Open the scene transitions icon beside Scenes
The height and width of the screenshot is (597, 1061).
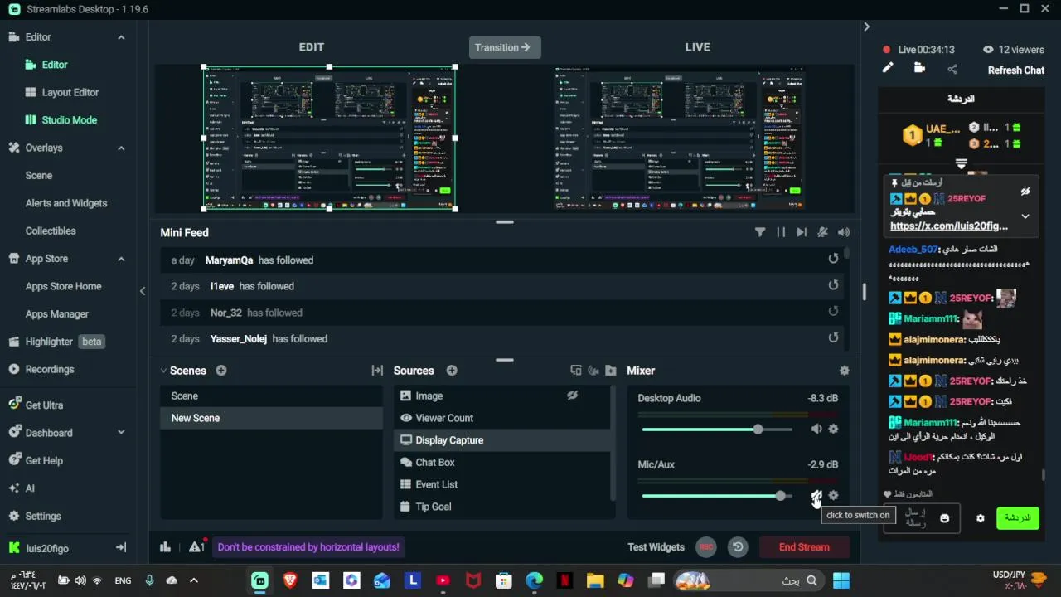pyautogui.click(x=377, y=371)
